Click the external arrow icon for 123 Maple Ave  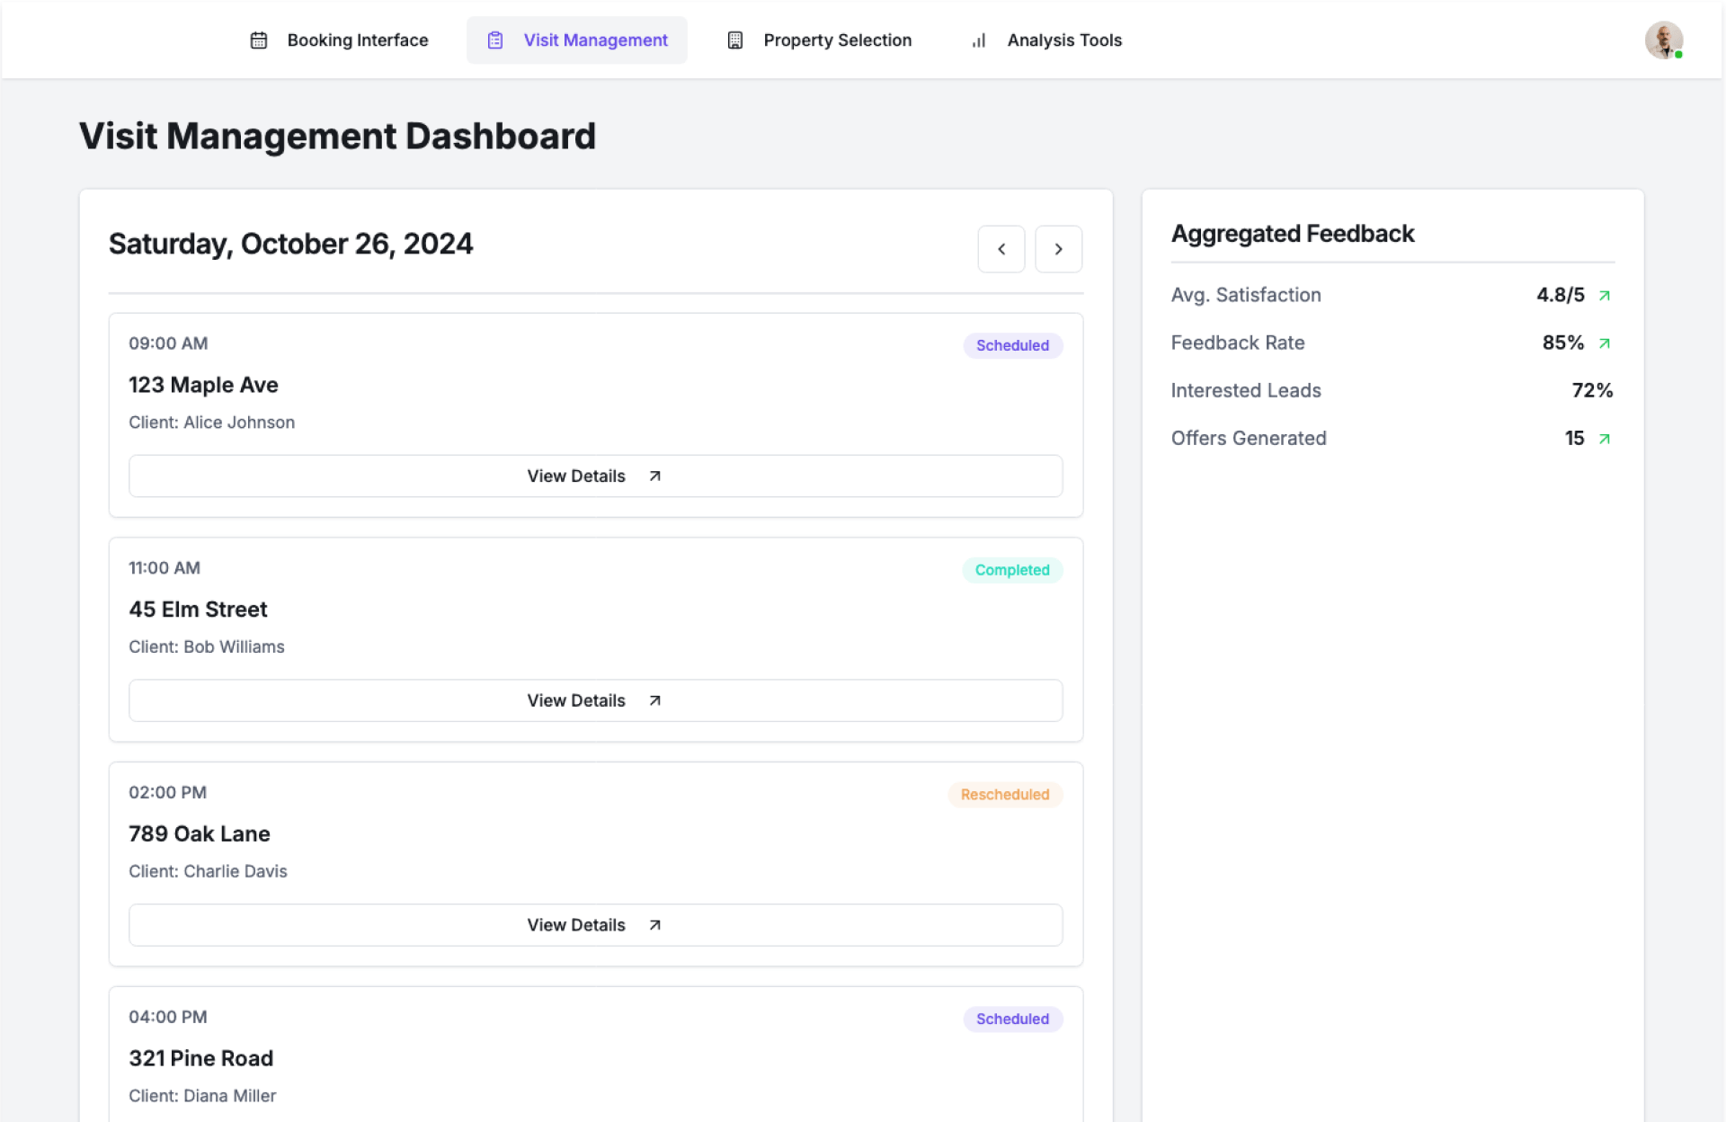(x=655, y=476)
